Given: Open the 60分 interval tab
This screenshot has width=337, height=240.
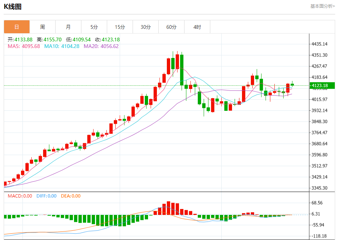Looking at the screenshot, I should click(172, 27).
